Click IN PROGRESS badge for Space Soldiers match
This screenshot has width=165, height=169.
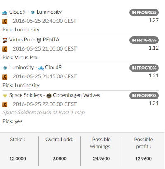click(144, 96)
